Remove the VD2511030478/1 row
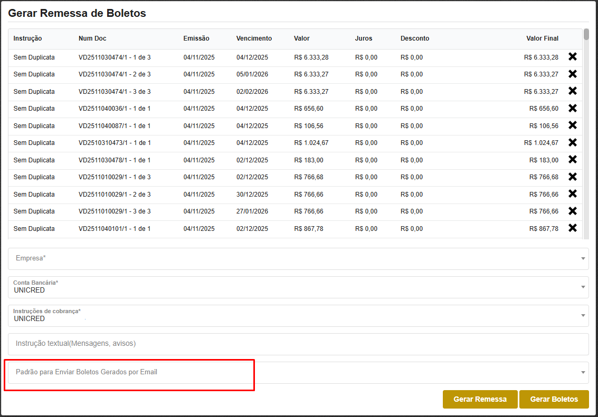This screenshot has width=598, height=417. [x=572, y=160]
